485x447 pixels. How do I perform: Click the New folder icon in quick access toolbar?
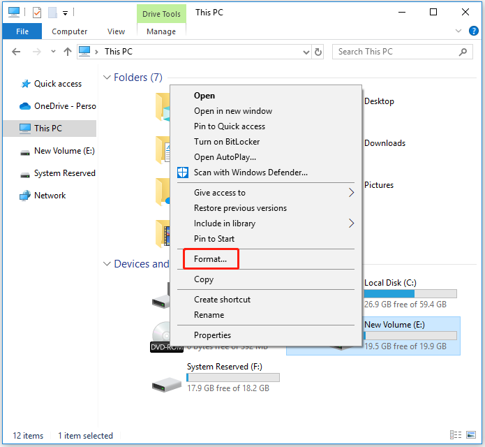[52, 13]
